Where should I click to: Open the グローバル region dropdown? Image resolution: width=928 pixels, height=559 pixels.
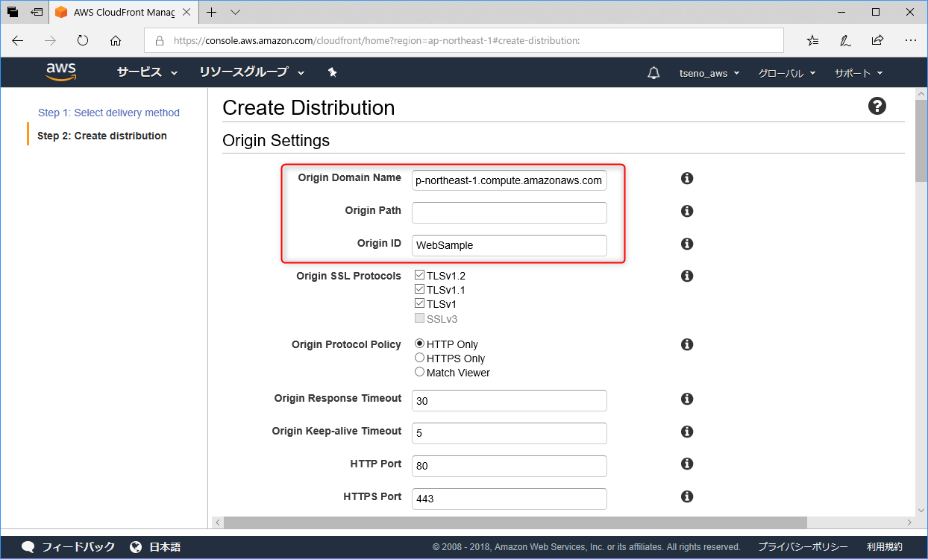(787, 73)
